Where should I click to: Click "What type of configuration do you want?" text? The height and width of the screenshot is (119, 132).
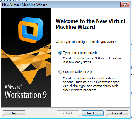[85, 42]
